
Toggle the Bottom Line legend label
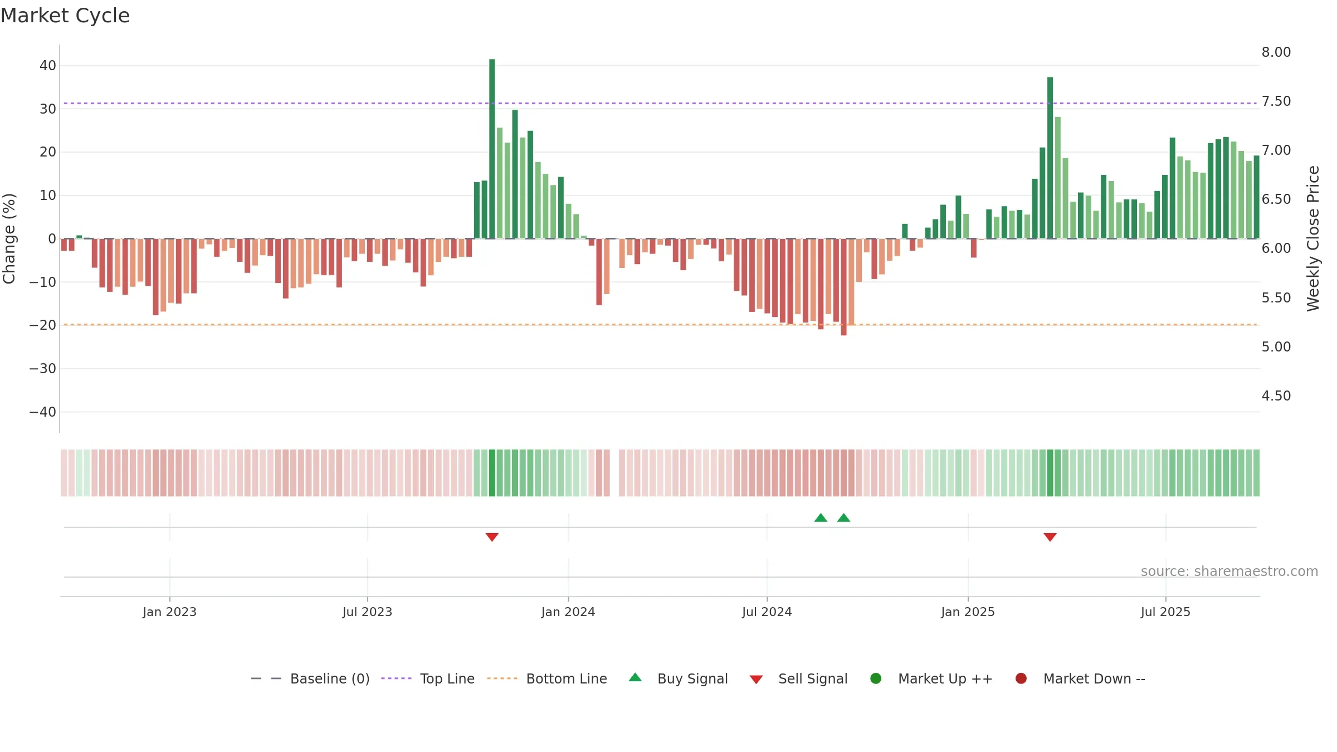567,678
